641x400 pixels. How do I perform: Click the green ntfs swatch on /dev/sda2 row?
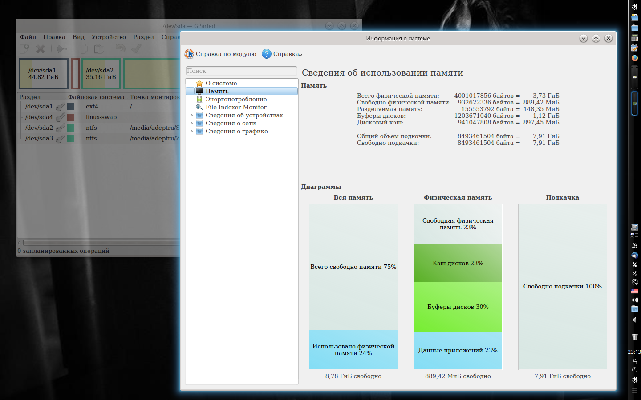tap(71, 128)
